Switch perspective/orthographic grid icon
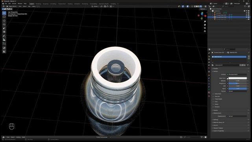 (x=205, y=31)
